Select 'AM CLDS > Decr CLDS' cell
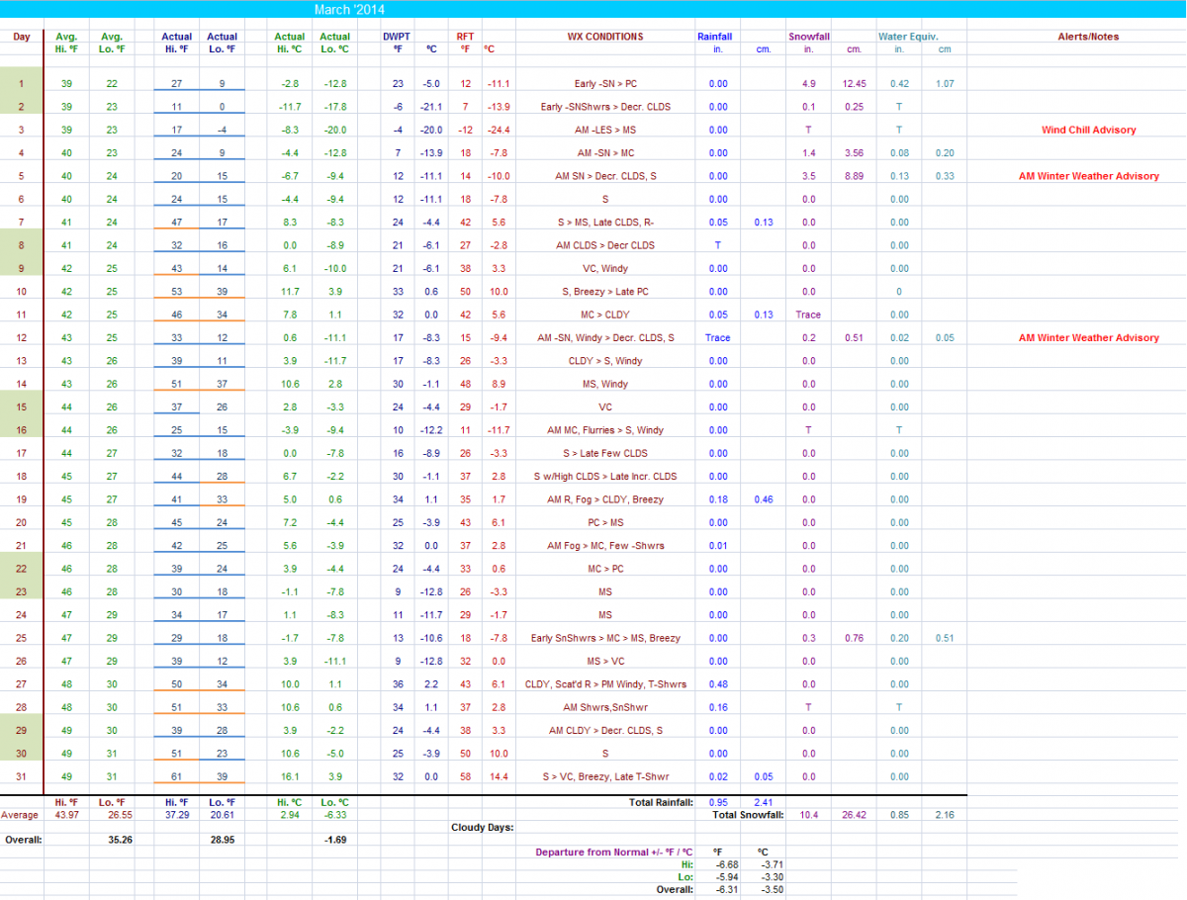Screen dimensions: 1187x900 (x=604, y=245)
